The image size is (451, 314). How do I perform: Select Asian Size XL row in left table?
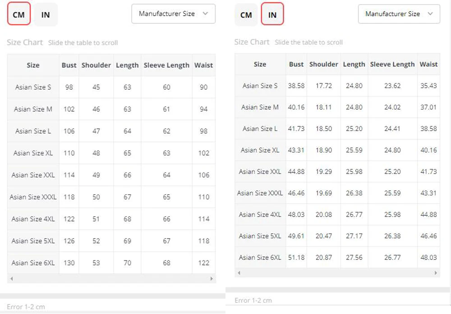(111, 153)
